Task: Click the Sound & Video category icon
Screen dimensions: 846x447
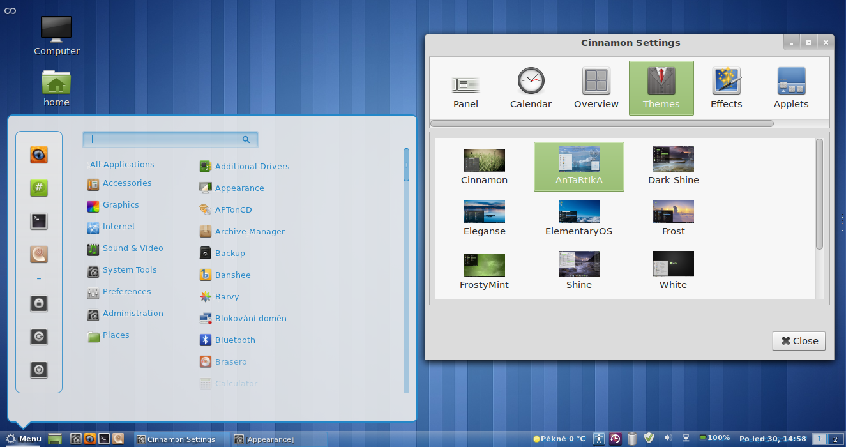Action: click(93, 250)
